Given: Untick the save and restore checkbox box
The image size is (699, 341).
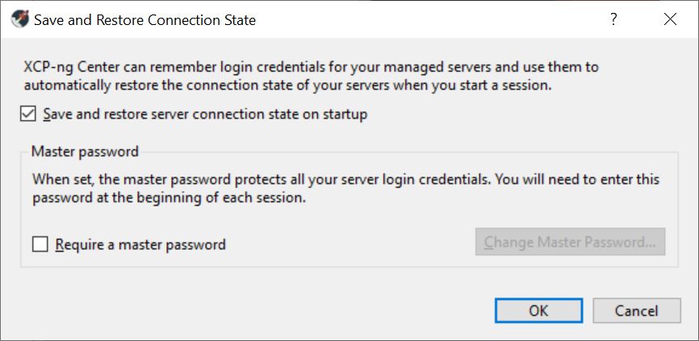Looking at the screenshot, I should tap(27, 114).
